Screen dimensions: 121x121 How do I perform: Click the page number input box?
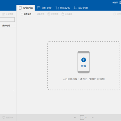[x=82, y=118]
